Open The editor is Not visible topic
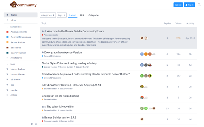This screenshot has height=127, width=204. click(60, 107)
